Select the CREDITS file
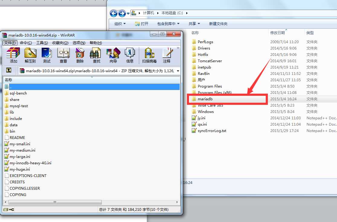Viewport: 337px width, 222px height. pos(14,182)
